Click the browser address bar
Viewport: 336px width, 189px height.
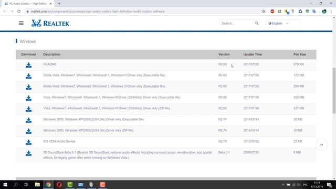click(x=141, y=12)
